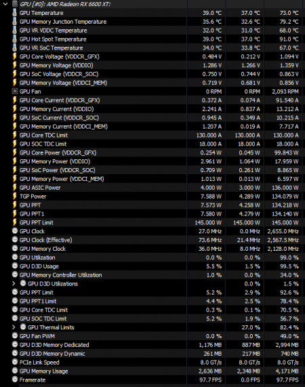
Task: Click the 2,994 MB maximum D3D Memory Dedicated value
Action: (287, 345)
